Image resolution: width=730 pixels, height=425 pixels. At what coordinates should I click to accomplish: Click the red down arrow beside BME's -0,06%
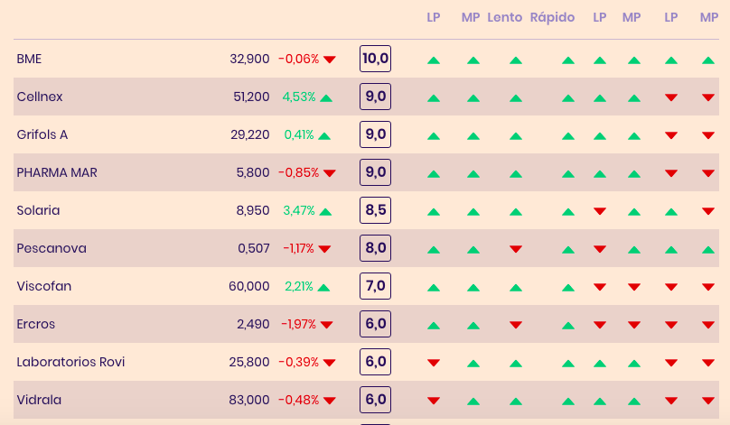point(330,60)
